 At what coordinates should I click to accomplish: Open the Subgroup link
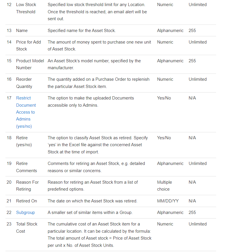pyautogui.click(x=25, y=212)
